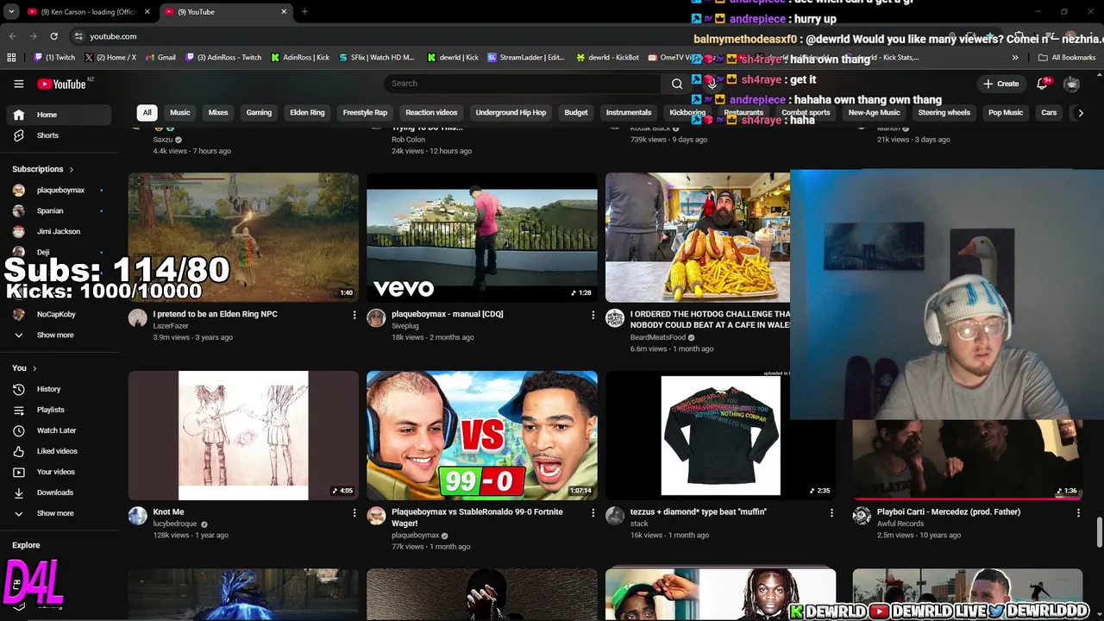Select the Underground Hip Hop filter chip
1104x621 pixels.
(511, 113)
